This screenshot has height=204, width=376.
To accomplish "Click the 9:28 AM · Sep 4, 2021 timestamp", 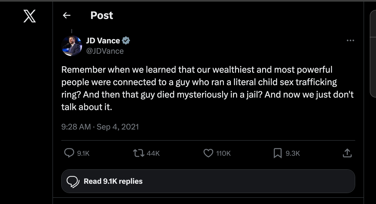I will (x=100, y=127).
